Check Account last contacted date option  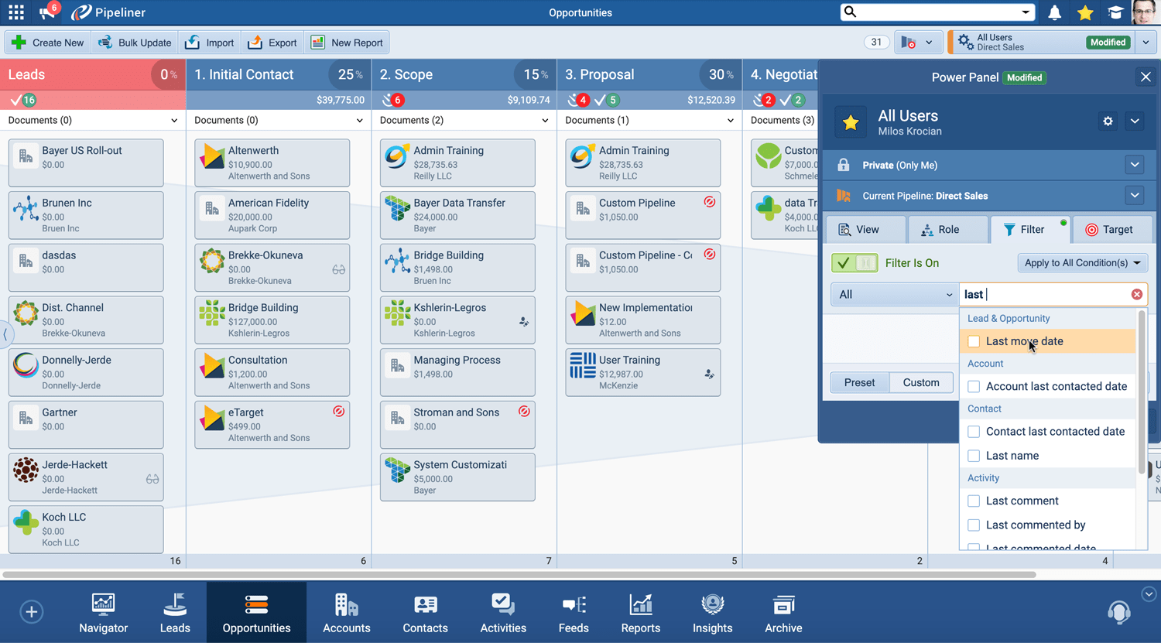tap(974, 387)
